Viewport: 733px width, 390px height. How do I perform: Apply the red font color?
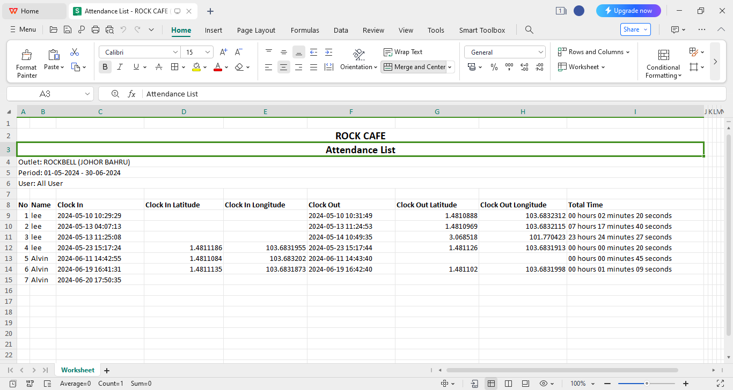pos(217,67)
